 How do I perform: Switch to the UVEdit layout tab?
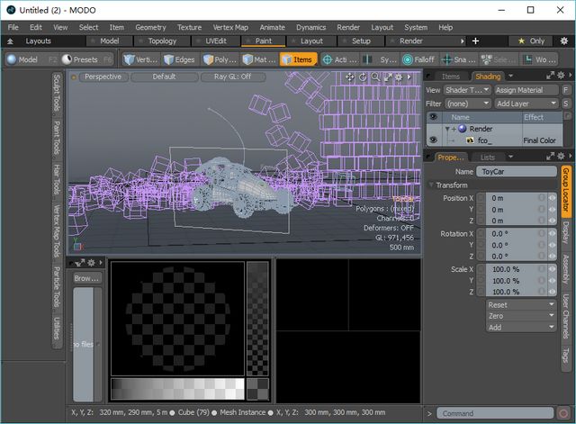[216, 41]
